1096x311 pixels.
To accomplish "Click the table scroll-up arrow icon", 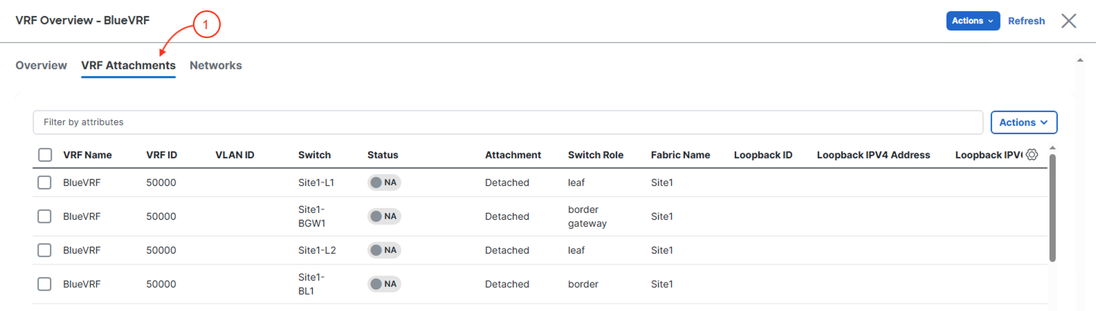I will pyautogui.click(x=1052, y=148).
